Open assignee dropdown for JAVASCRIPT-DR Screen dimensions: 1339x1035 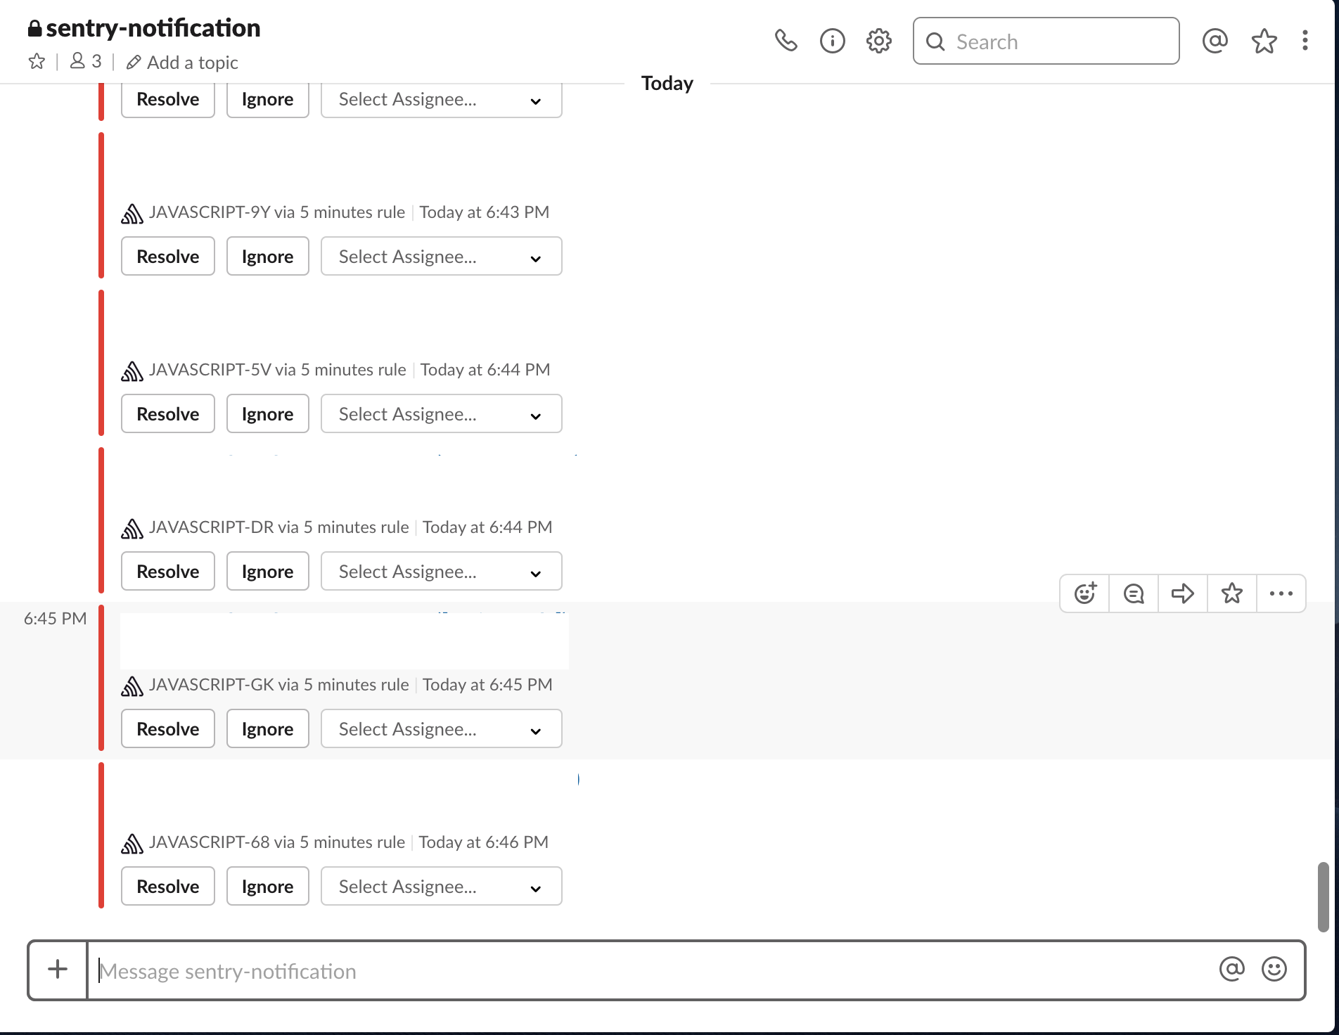(442, 571)
